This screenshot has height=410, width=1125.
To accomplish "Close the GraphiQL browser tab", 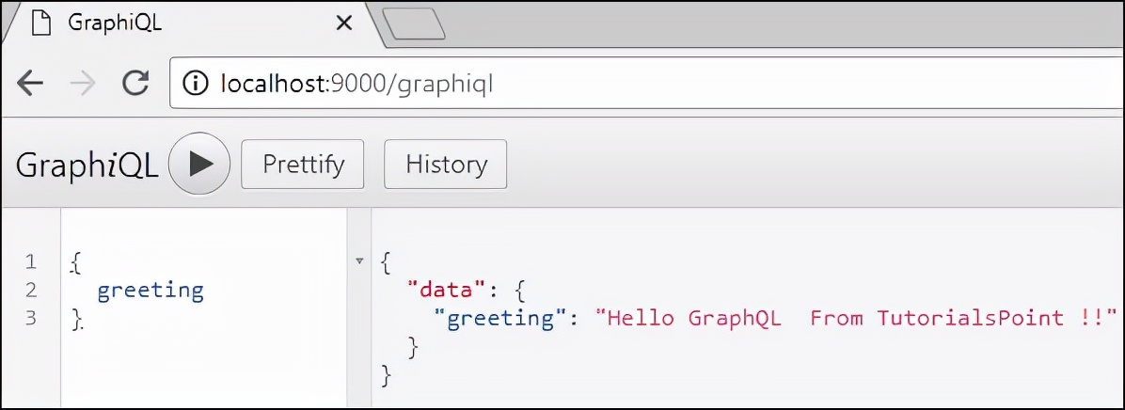I will click(x=343, y=24).
